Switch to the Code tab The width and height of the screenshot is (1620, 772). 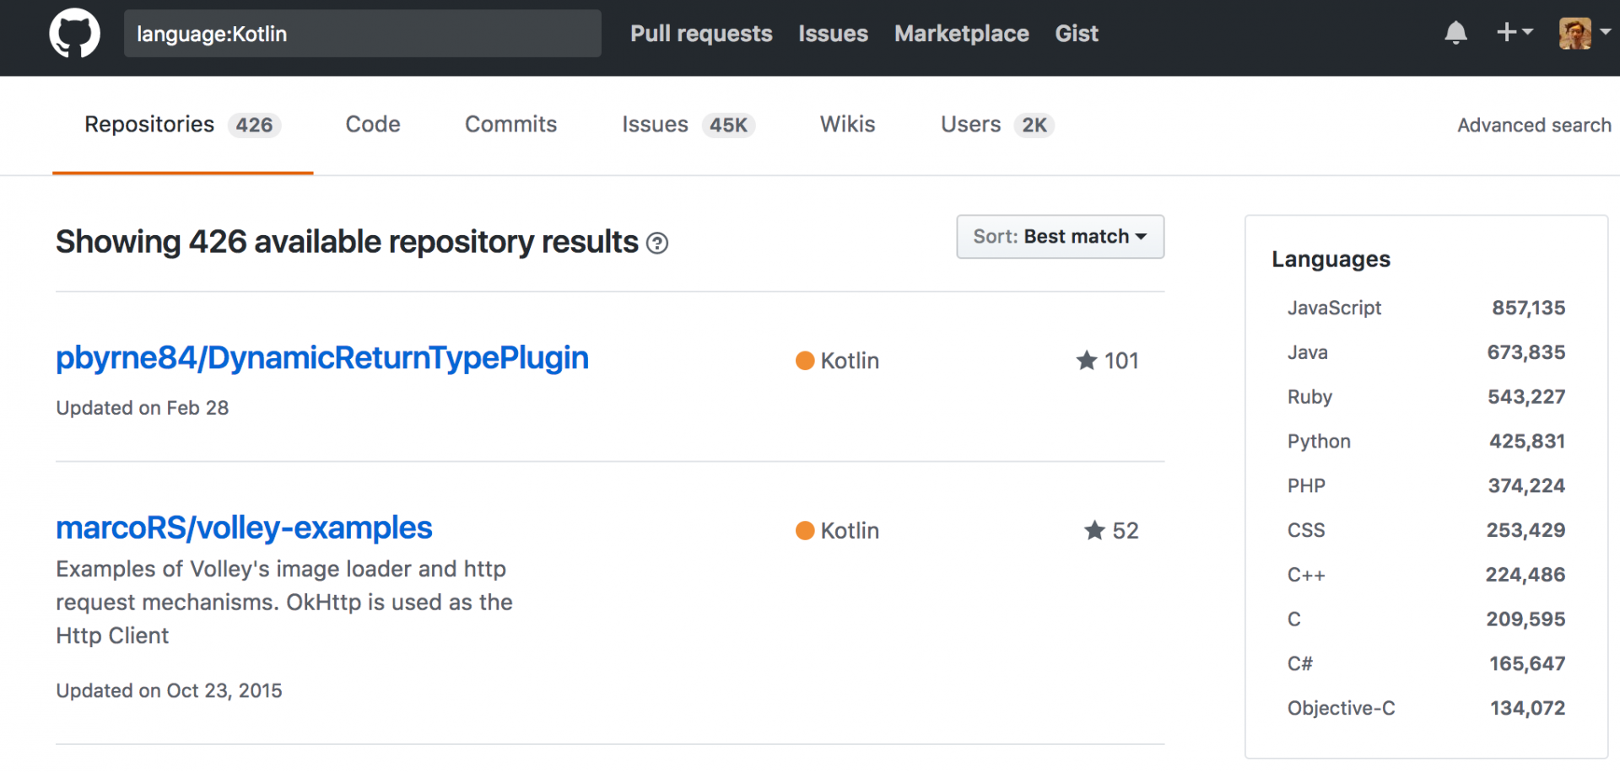pos(372,125)
